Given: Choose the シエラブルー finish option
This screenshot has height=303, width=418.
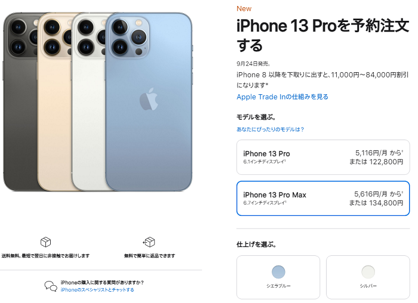Looking at the screenshot, I should (278, 277).
